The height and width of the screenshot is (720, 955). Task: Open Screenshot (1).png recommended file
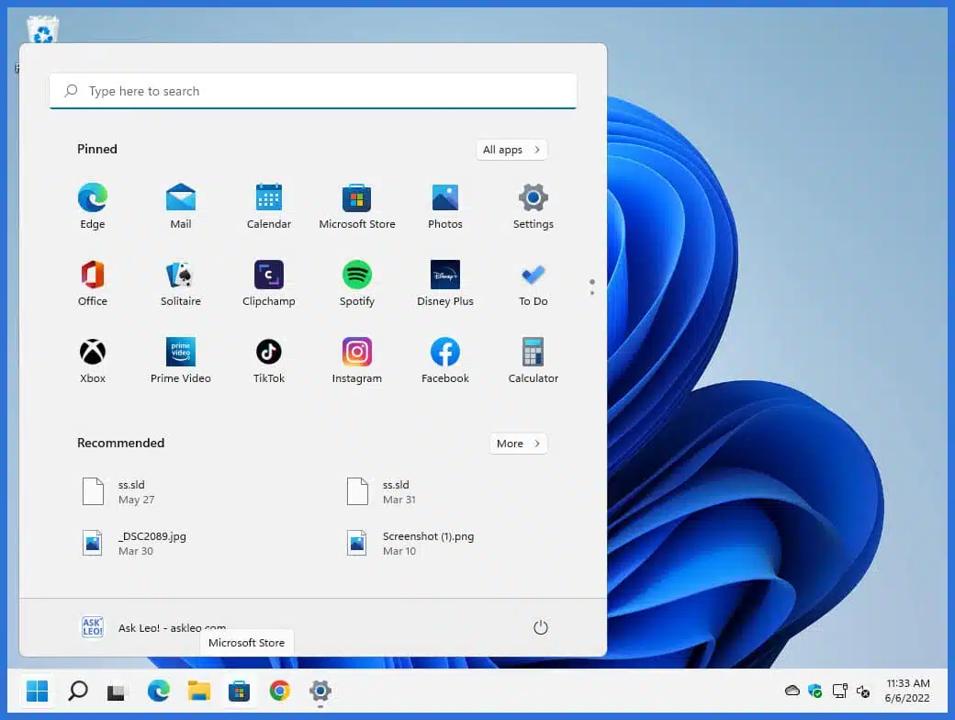coord(410,543)
